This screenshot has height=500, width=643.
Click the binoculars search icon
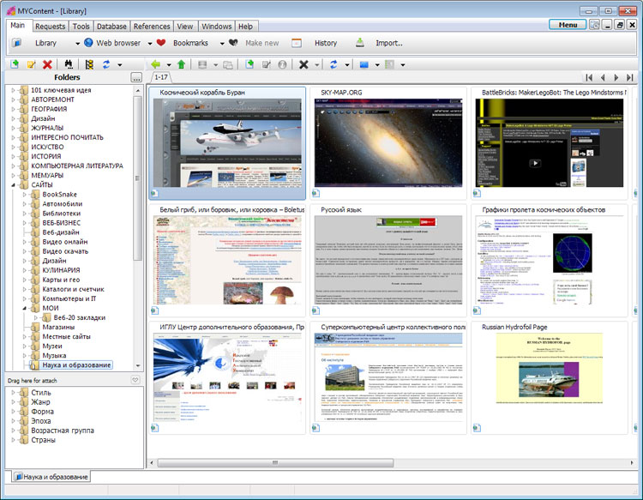point(69,64)
